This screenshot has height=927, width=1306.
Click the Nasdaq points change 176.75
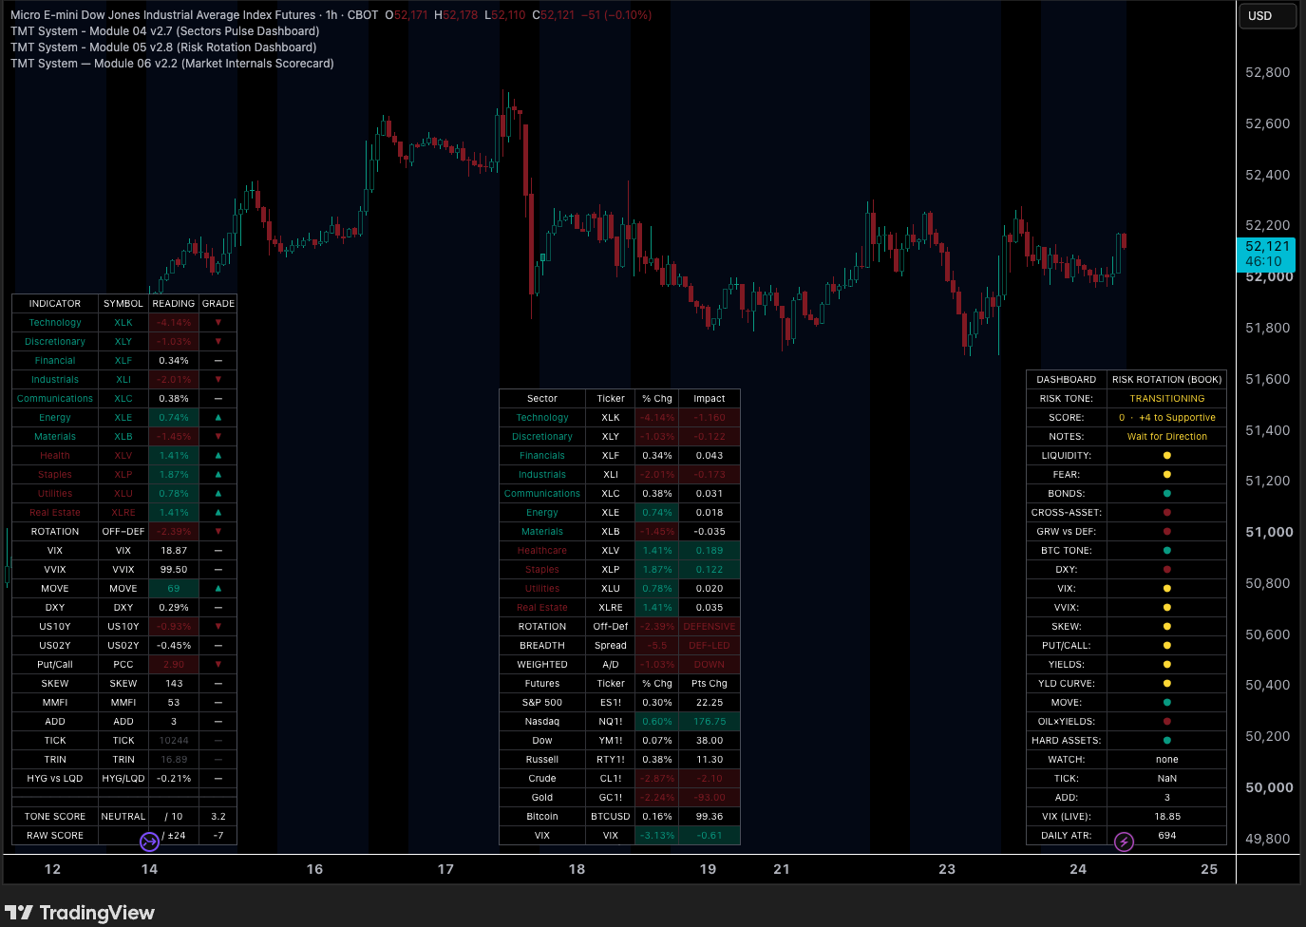click(710, 722)
